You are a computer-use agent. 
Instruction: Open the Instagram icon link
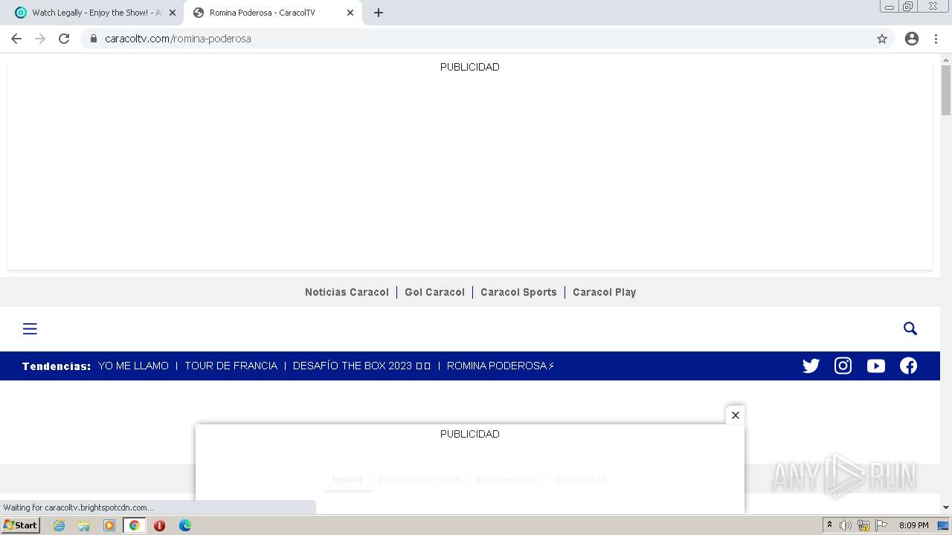click(843, 366)
